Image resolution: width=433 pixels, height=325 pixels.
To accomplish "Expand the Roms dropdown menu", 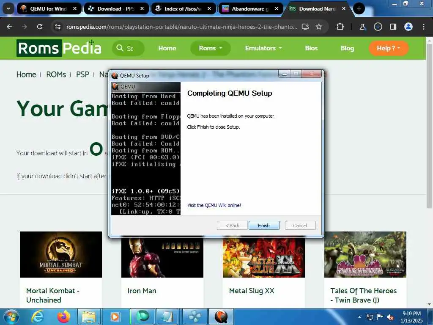I will pos(211,48).
